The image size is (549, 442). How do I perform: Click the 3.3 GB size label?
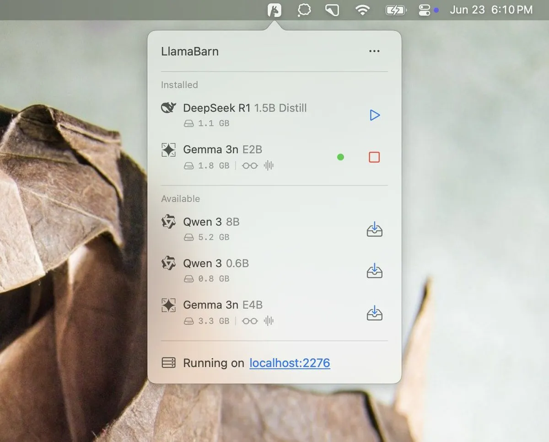click(x=214, y=321)
